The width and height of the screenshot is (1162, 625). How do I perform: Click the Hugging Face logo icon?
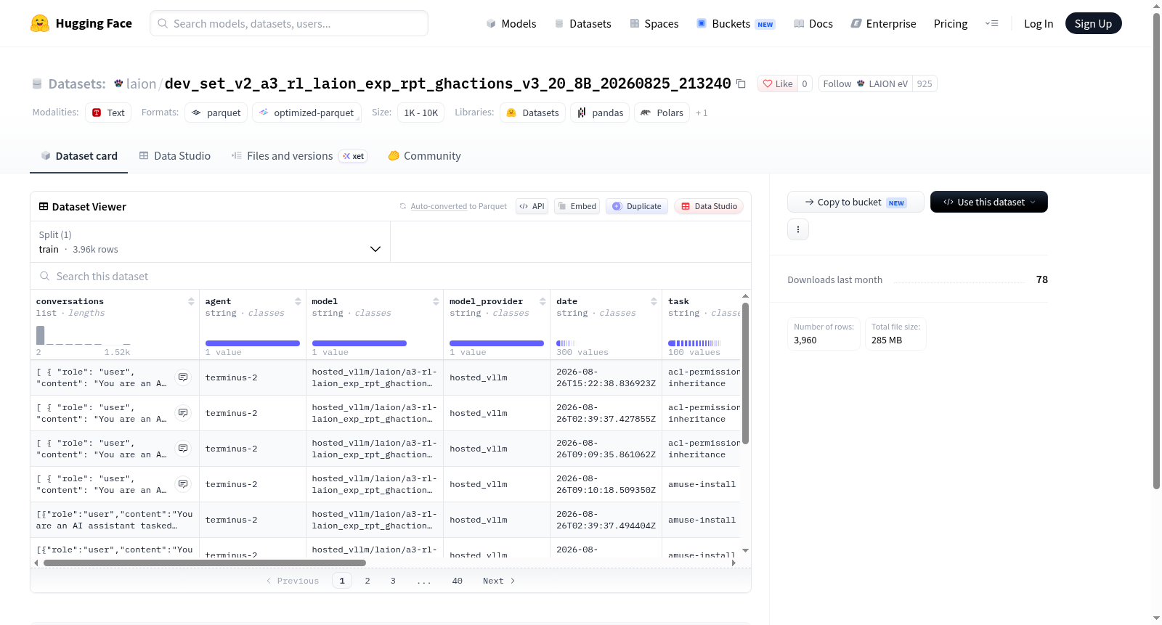[x=40, y=23]
